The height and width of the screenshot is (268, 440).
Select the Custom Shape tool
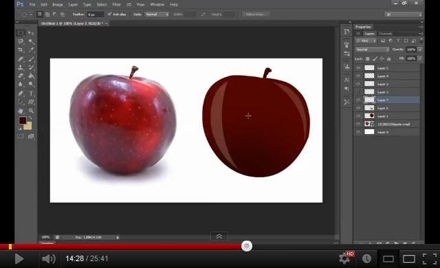pos(31,102)
